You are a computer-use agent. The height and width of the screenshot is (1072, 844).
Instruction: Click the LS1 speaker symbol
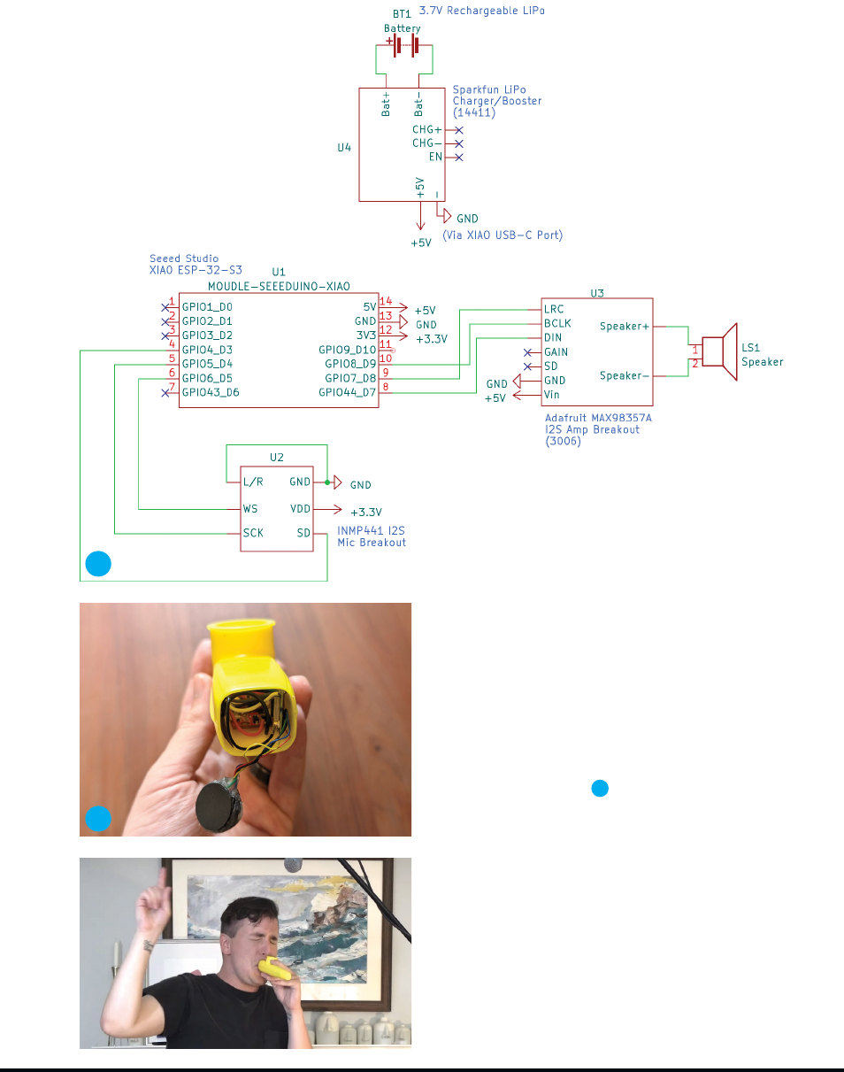(721, 352)
